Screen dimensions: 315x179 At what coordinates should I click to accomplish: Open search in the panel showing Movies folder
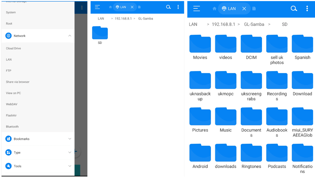[294, 9]
